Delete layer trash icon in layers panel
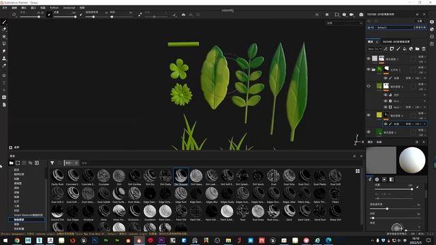436x245 pixels. pos(424,49)
